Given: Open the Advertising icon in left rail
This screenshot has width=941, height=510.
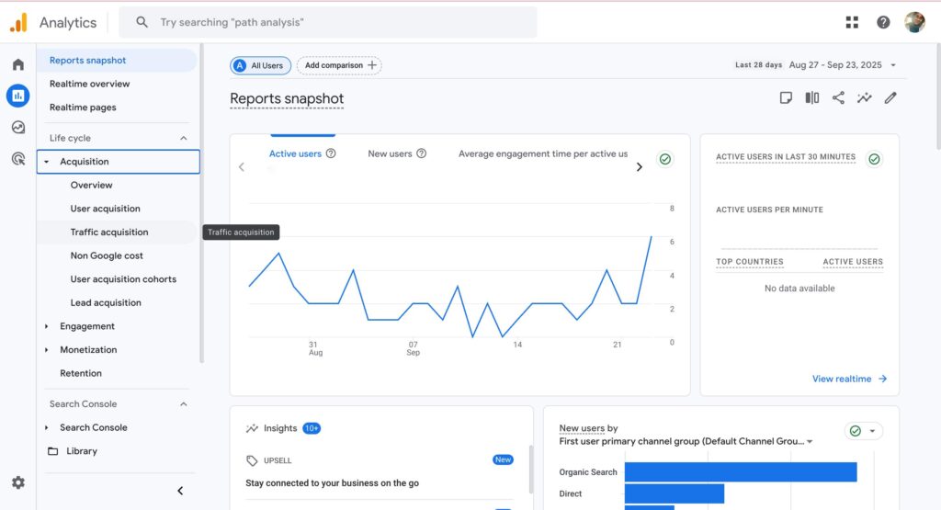Looking at the screenshot, I should click(17, 159).
